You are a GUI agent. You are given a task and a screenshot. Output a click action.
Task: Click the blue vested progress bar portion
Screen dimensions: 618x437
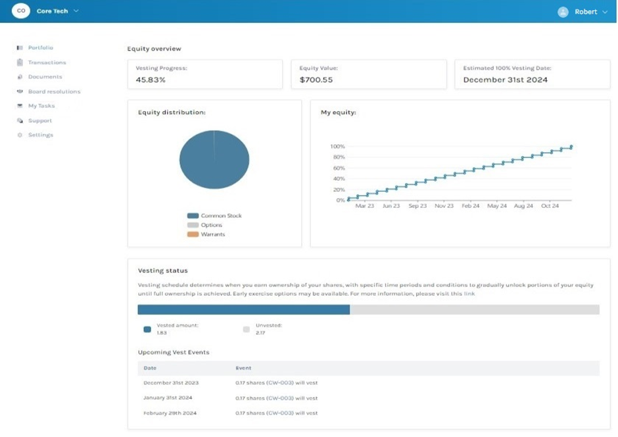[243, 309]
